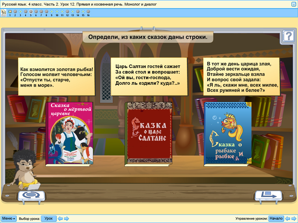Open the KM logo icon
298x223 pixels.
point(4,13)
